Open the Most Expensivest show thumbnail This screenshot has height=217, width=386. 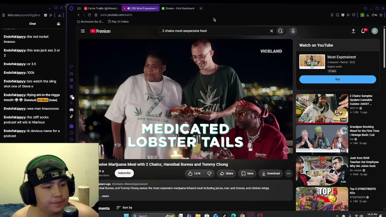[x=312, y=62]
